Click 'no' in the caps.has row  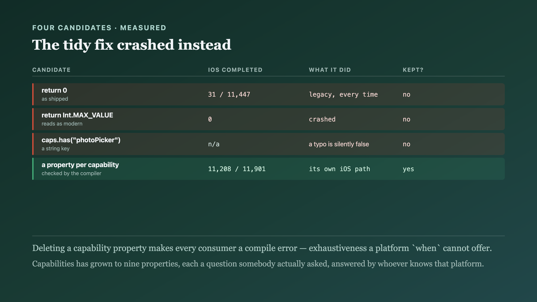click(406, 144)
